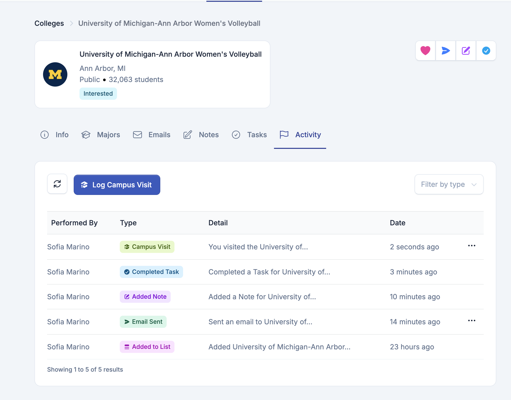Click the purple add note icon
This screenshot has height=400, width=511.
(466, 51)
